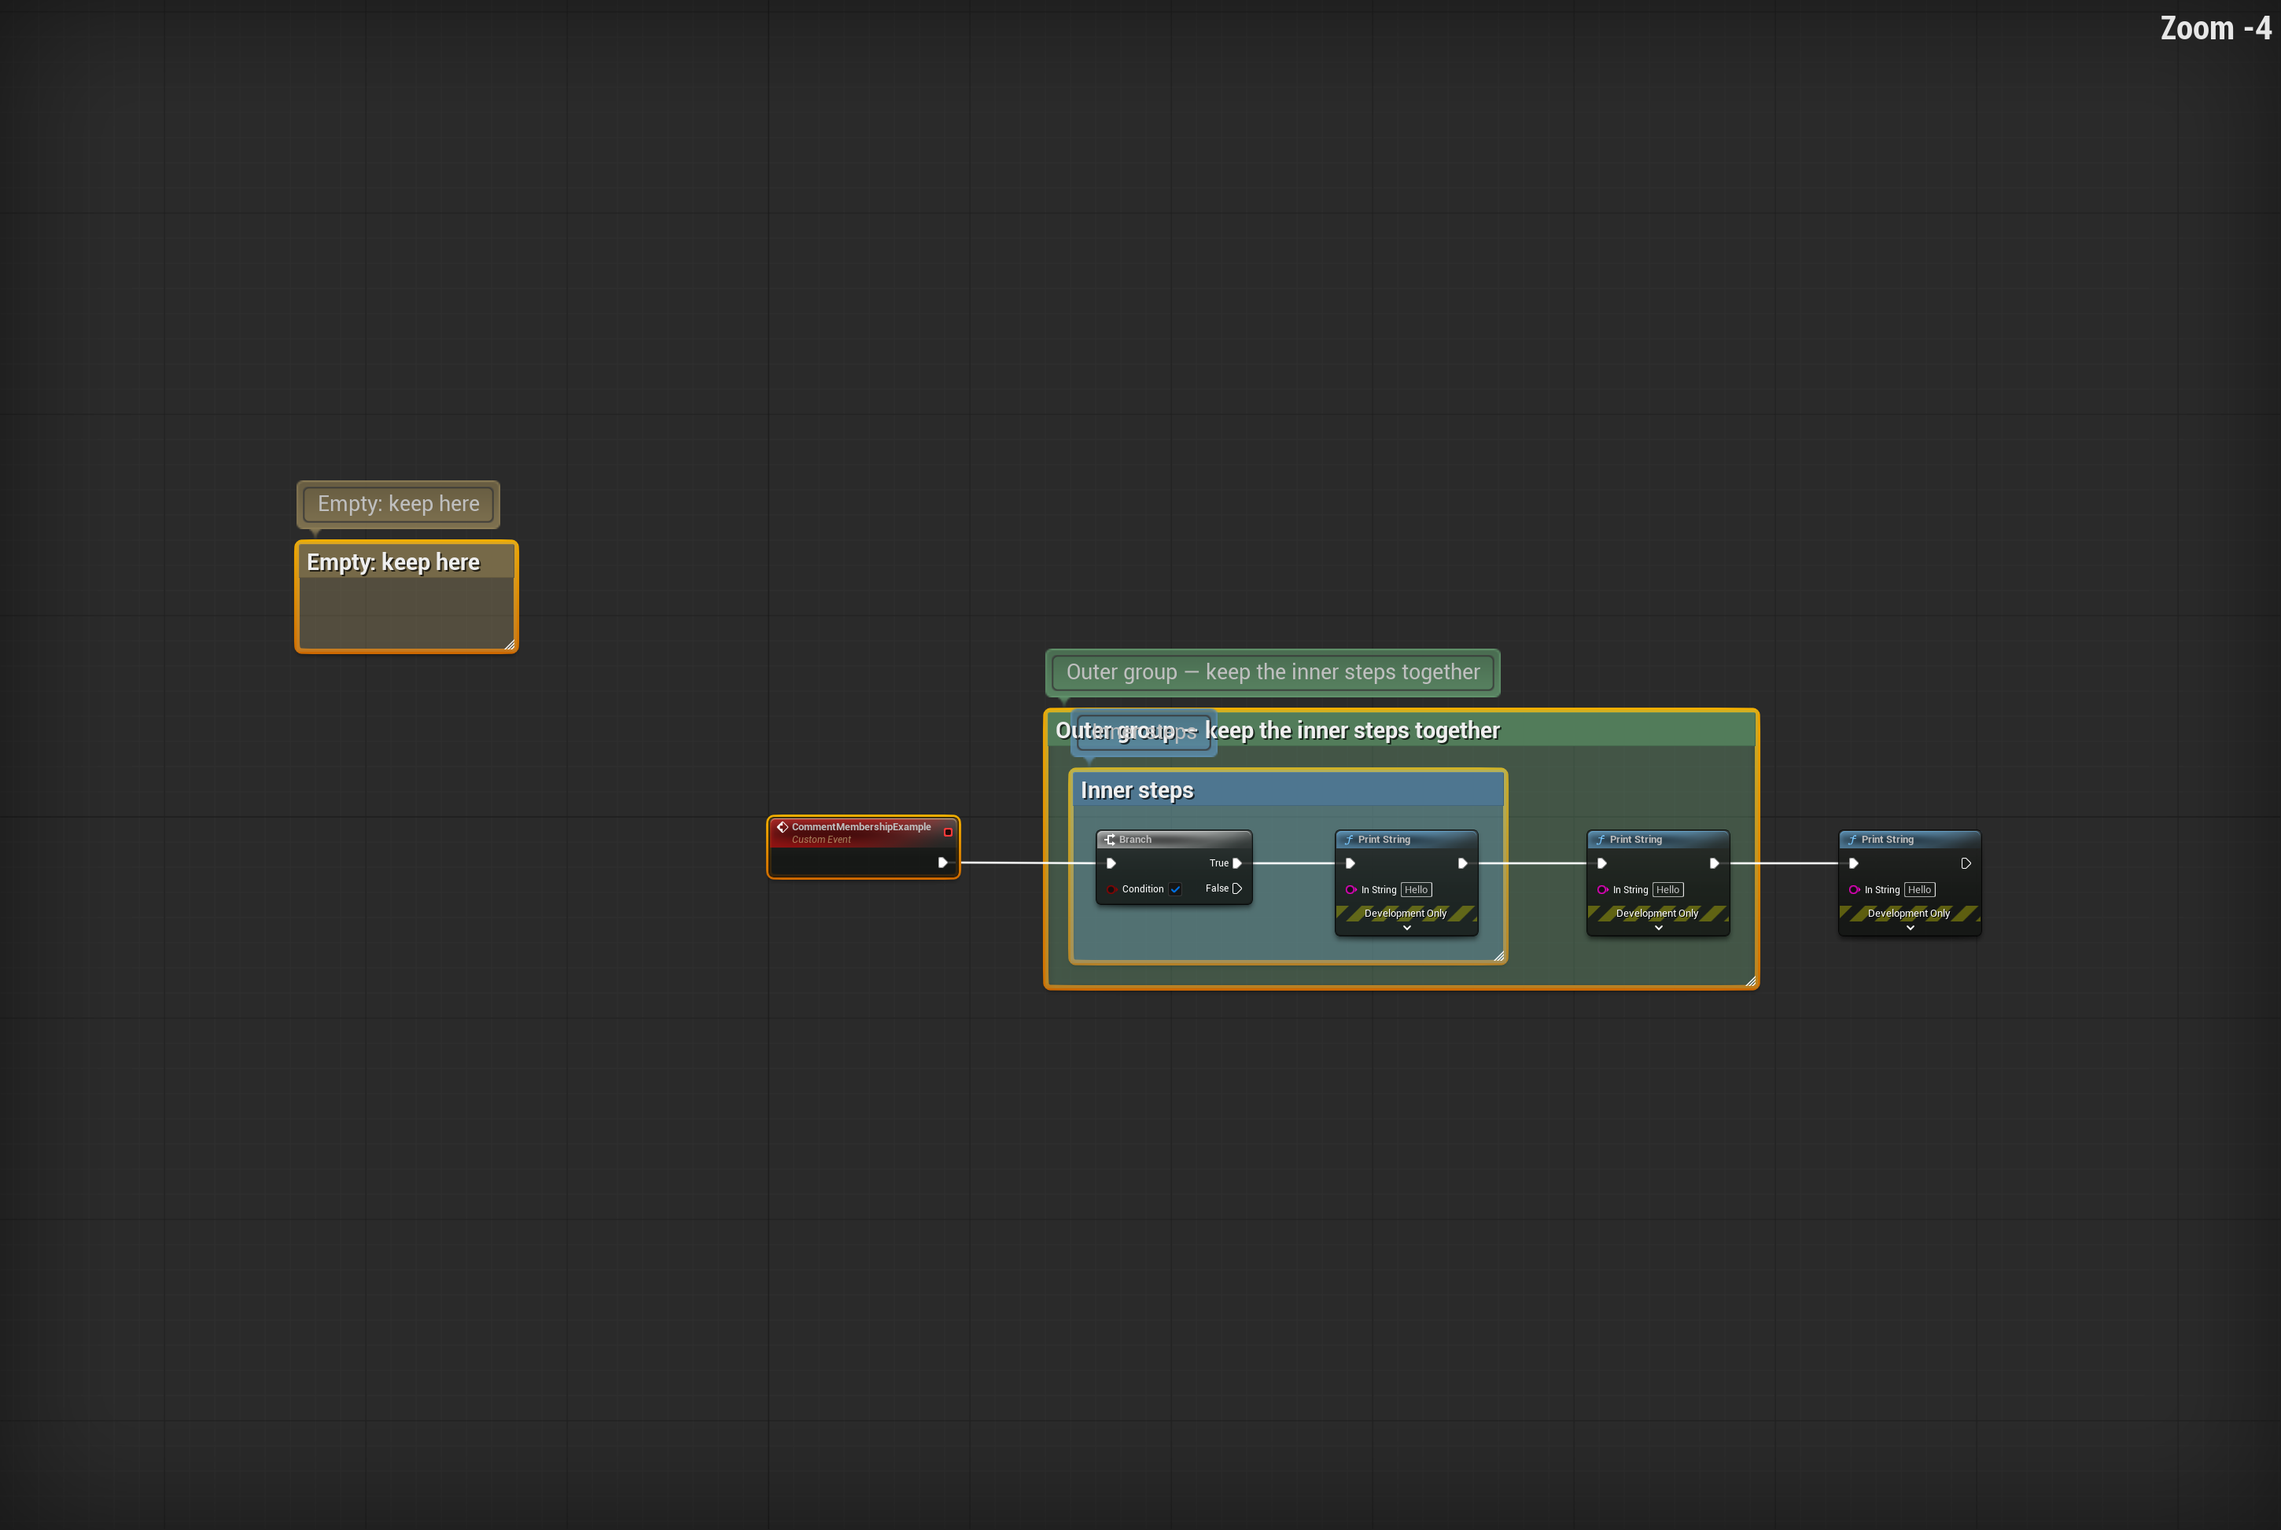Click resize handle of the Inner steps comment
Screen dimensions: 2281x1530
coord(1499,956)
